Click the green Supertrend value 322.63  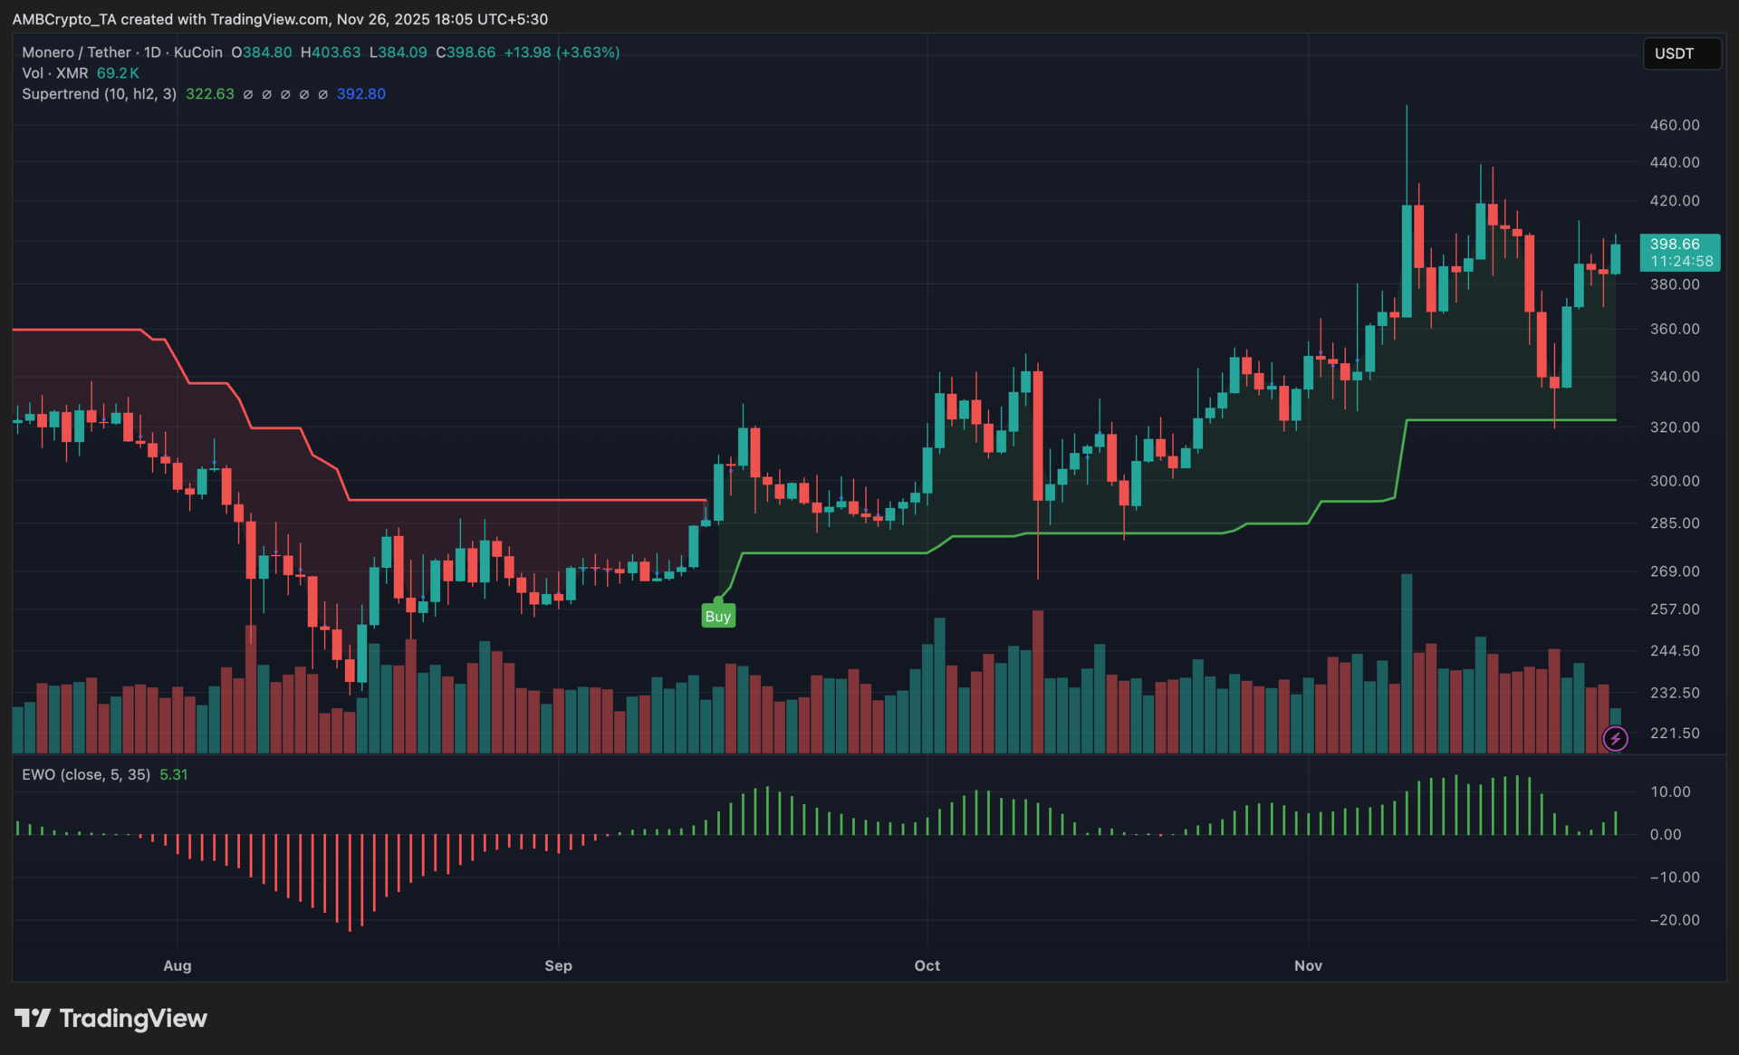point(209,94)
